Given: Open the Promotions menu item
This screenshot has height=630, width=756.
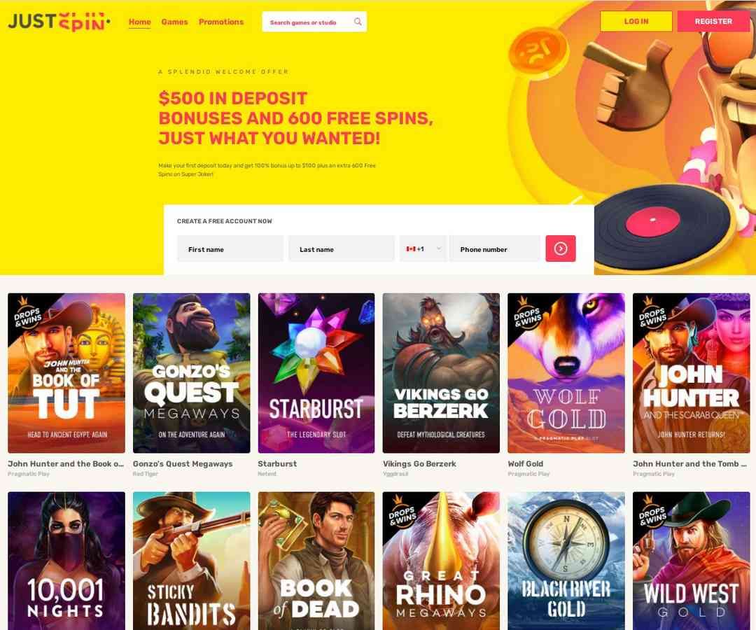Looking at the screenshot, I should pyautogui.click(x=221, y=22).
